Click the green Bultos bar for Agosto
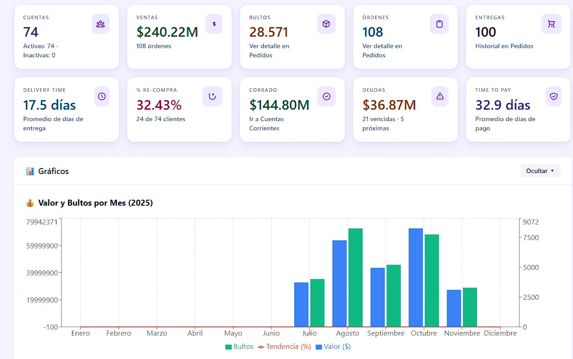 355,277
